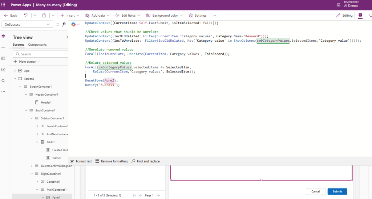Open Variables icon in left sidebar
The width and height of the screenshot is (372, 199).
pyautogui.click(x=3, y=69)
